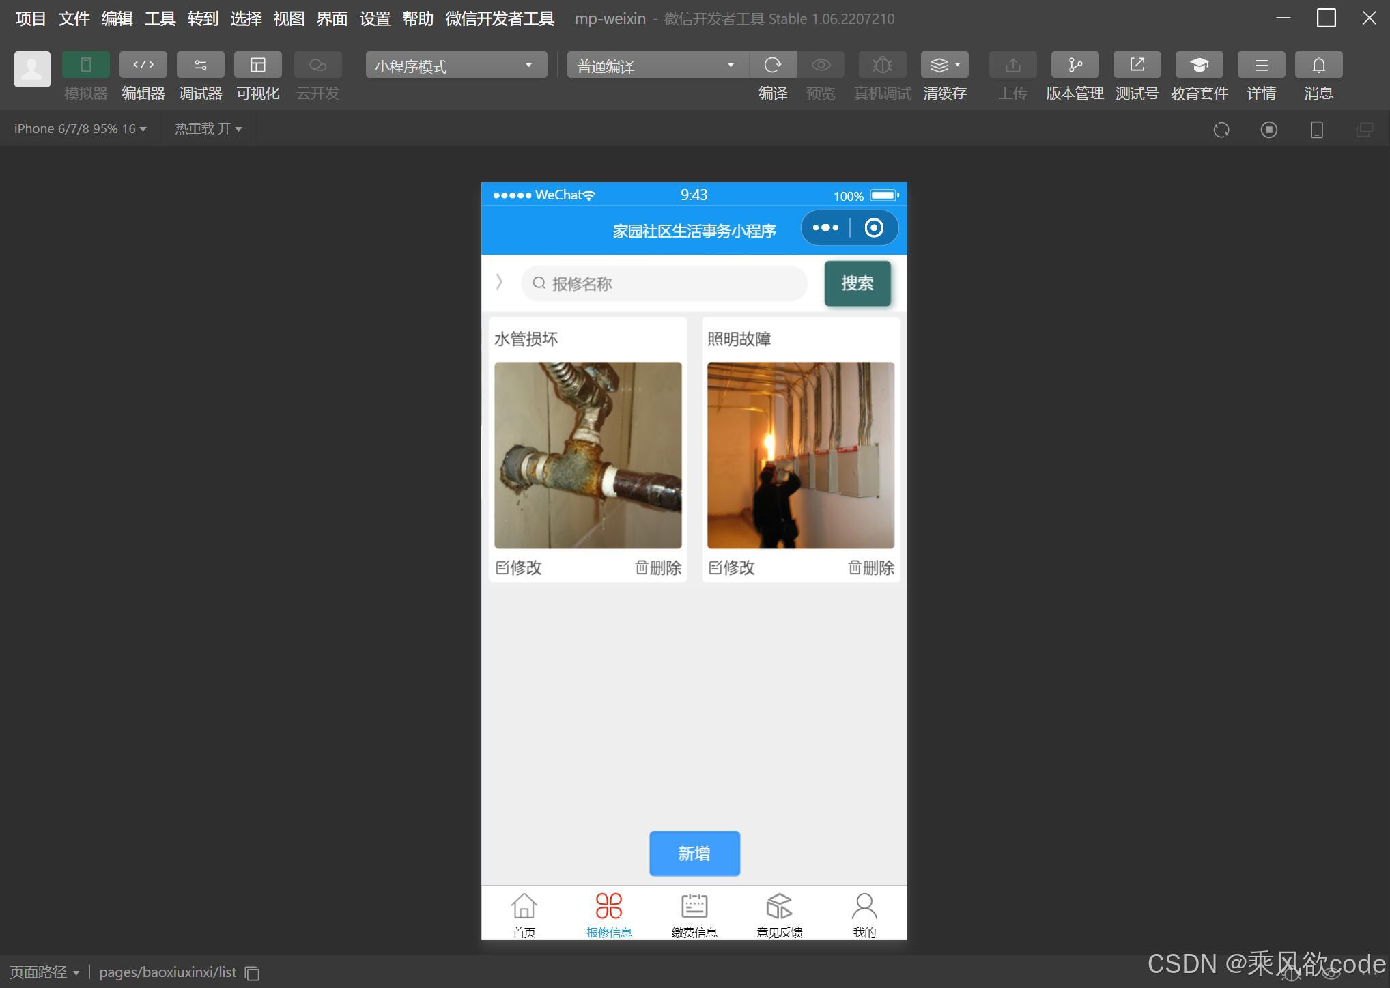Viewport: 1390px width, 988px height.
Task: Toggle the Editor panel button
Action: click(143, 65)
